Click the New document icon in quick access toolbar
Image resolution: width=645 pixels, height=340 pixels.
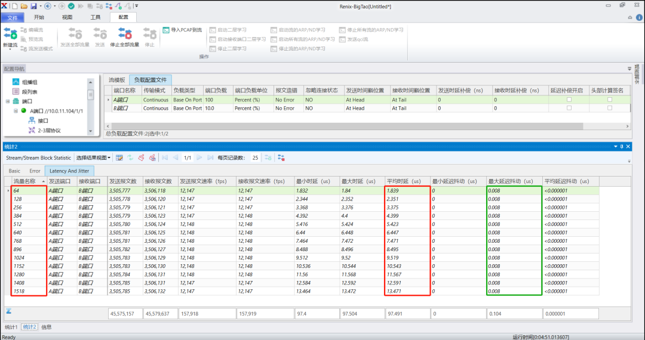point(14,6)
